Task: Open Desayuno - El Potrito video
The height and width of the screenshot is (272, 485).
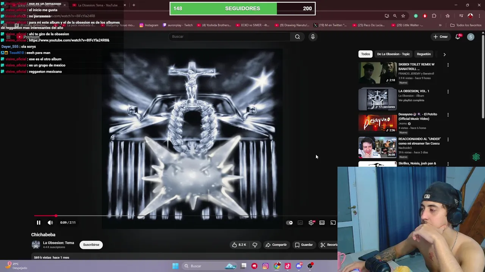Action: (377, 122)
